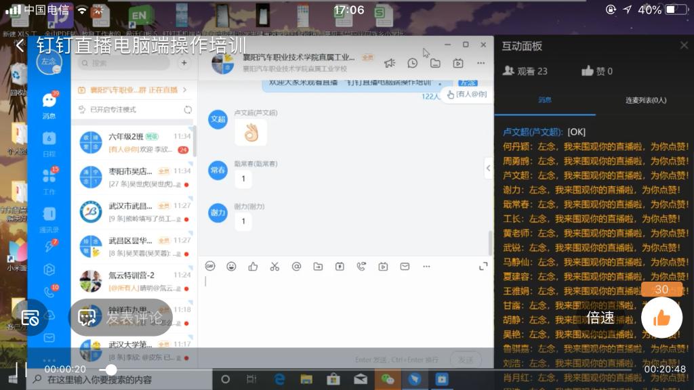Click the plus button next to search
The height and width of the screenshot is (390, 694).
point(184,63)
